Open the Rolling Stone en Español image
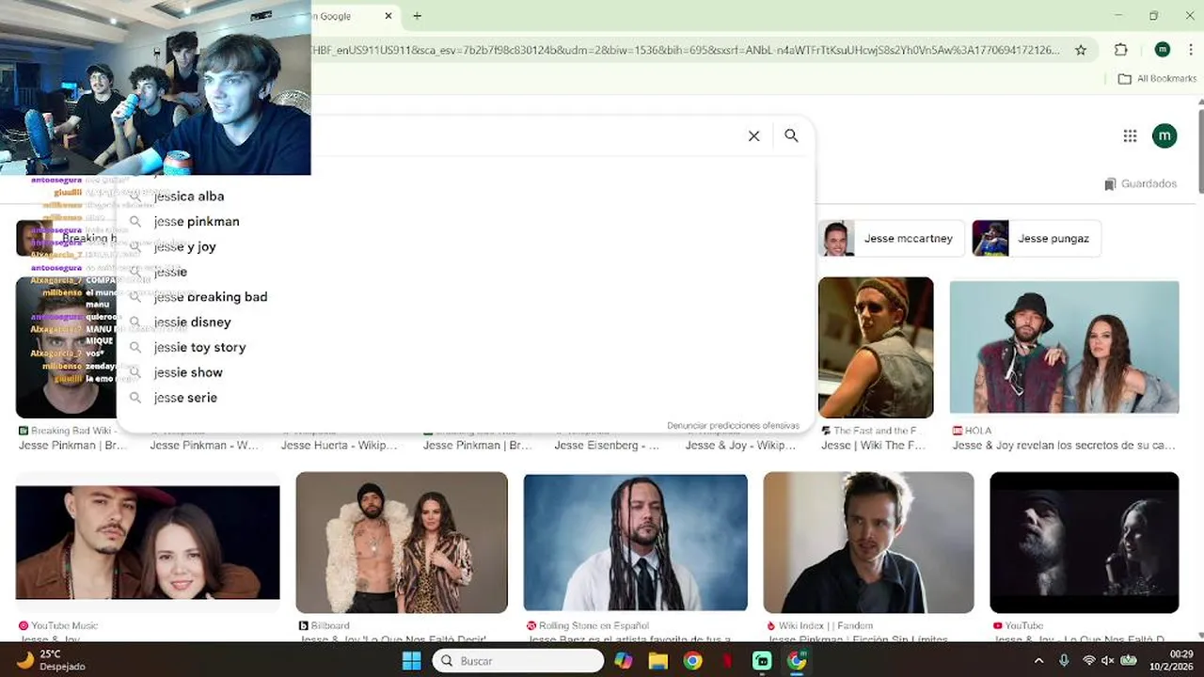Viewport: 1204px width, 677px height. pyautogui.click(x=636, y=543)
